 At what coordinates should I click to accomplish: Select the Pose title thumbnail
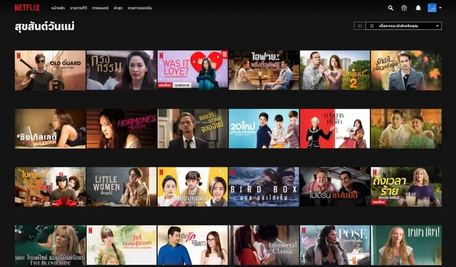click(335, 245)
